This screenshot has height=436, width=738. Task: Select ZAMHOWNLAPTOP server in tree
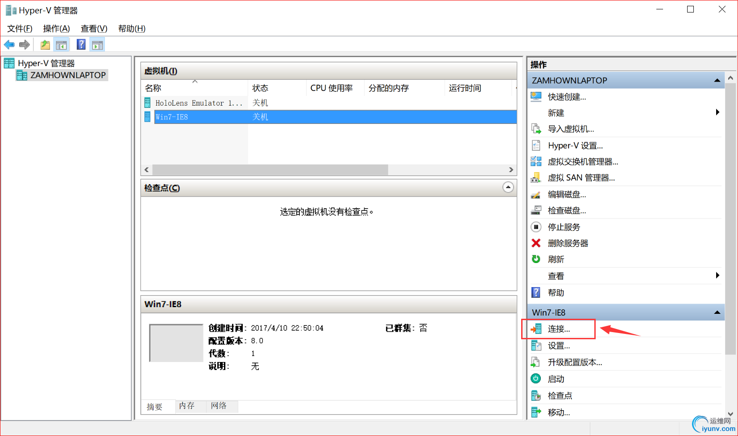point(68,75)
